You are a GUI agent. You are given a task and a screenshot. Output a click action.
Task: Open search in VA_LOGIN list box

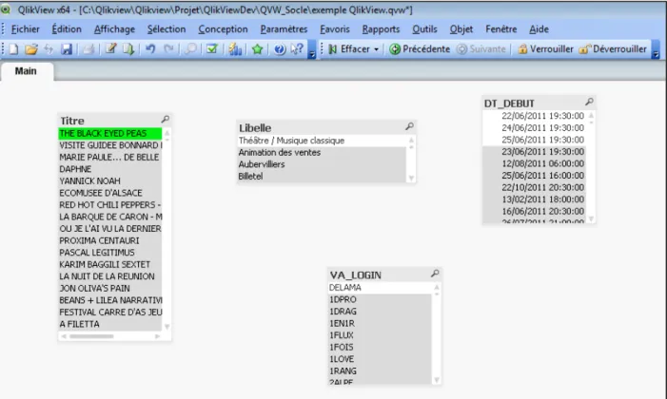tap(435, 274)
